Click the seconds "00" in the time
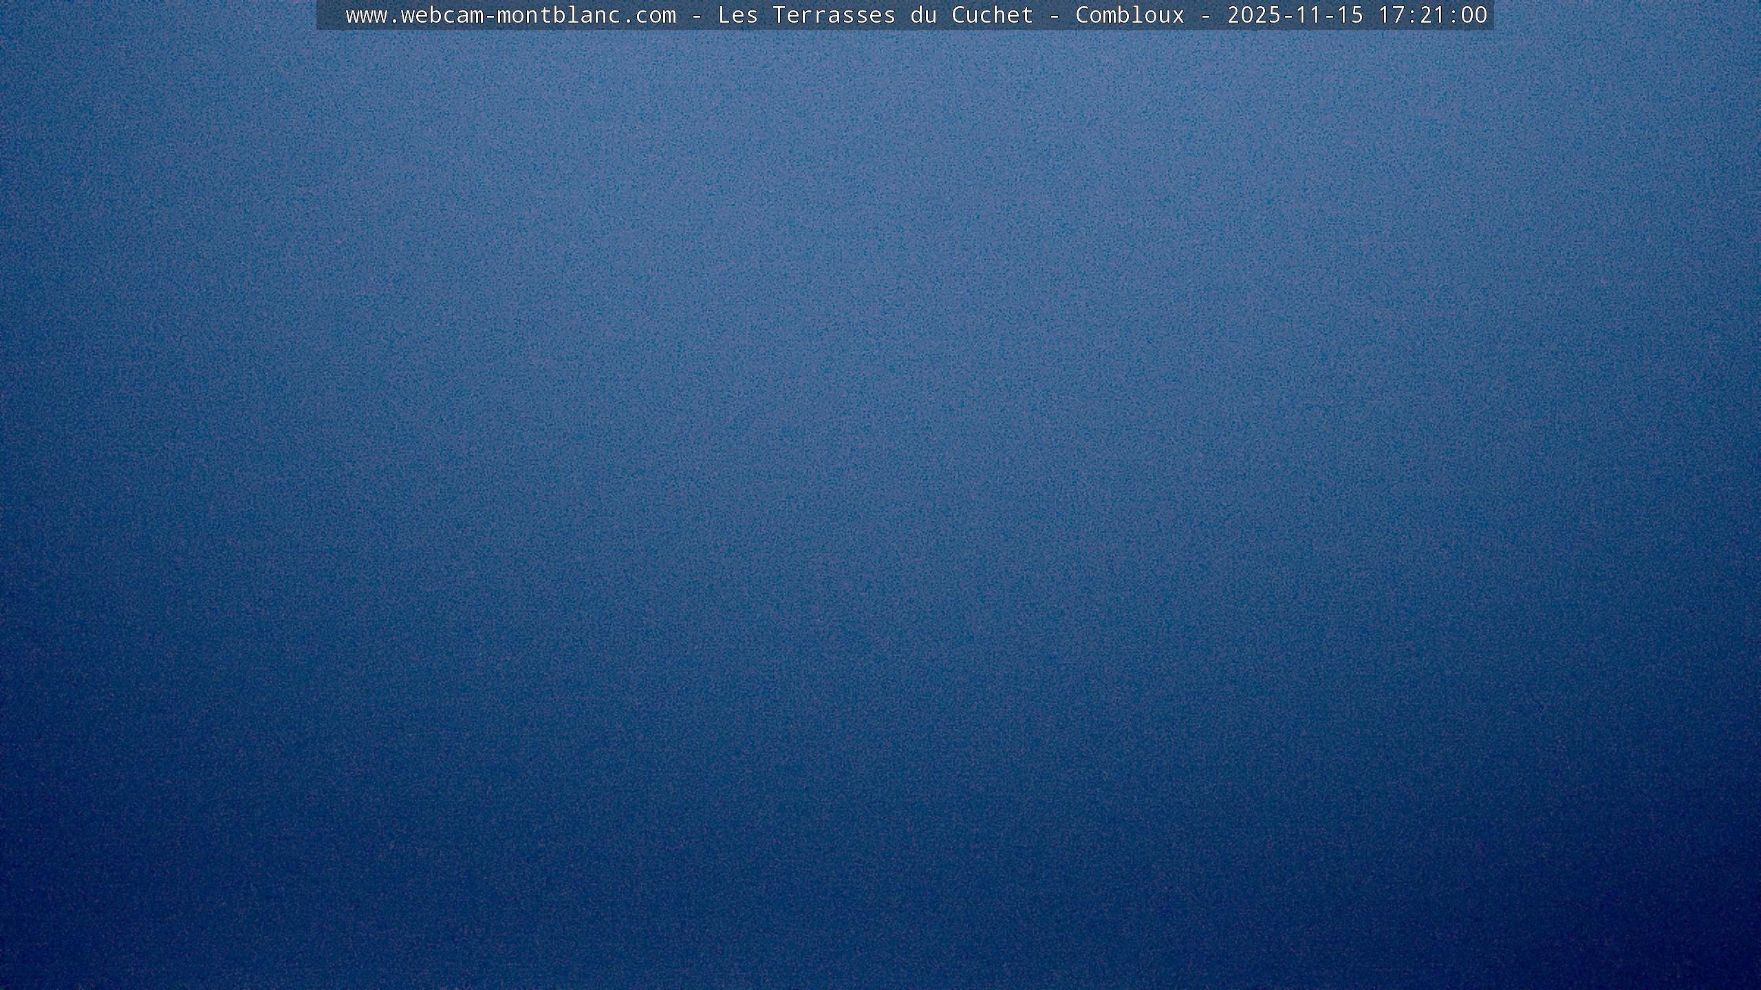Screen dimensions: 1761x990 pyautogui.click(x=1473, y=15)
